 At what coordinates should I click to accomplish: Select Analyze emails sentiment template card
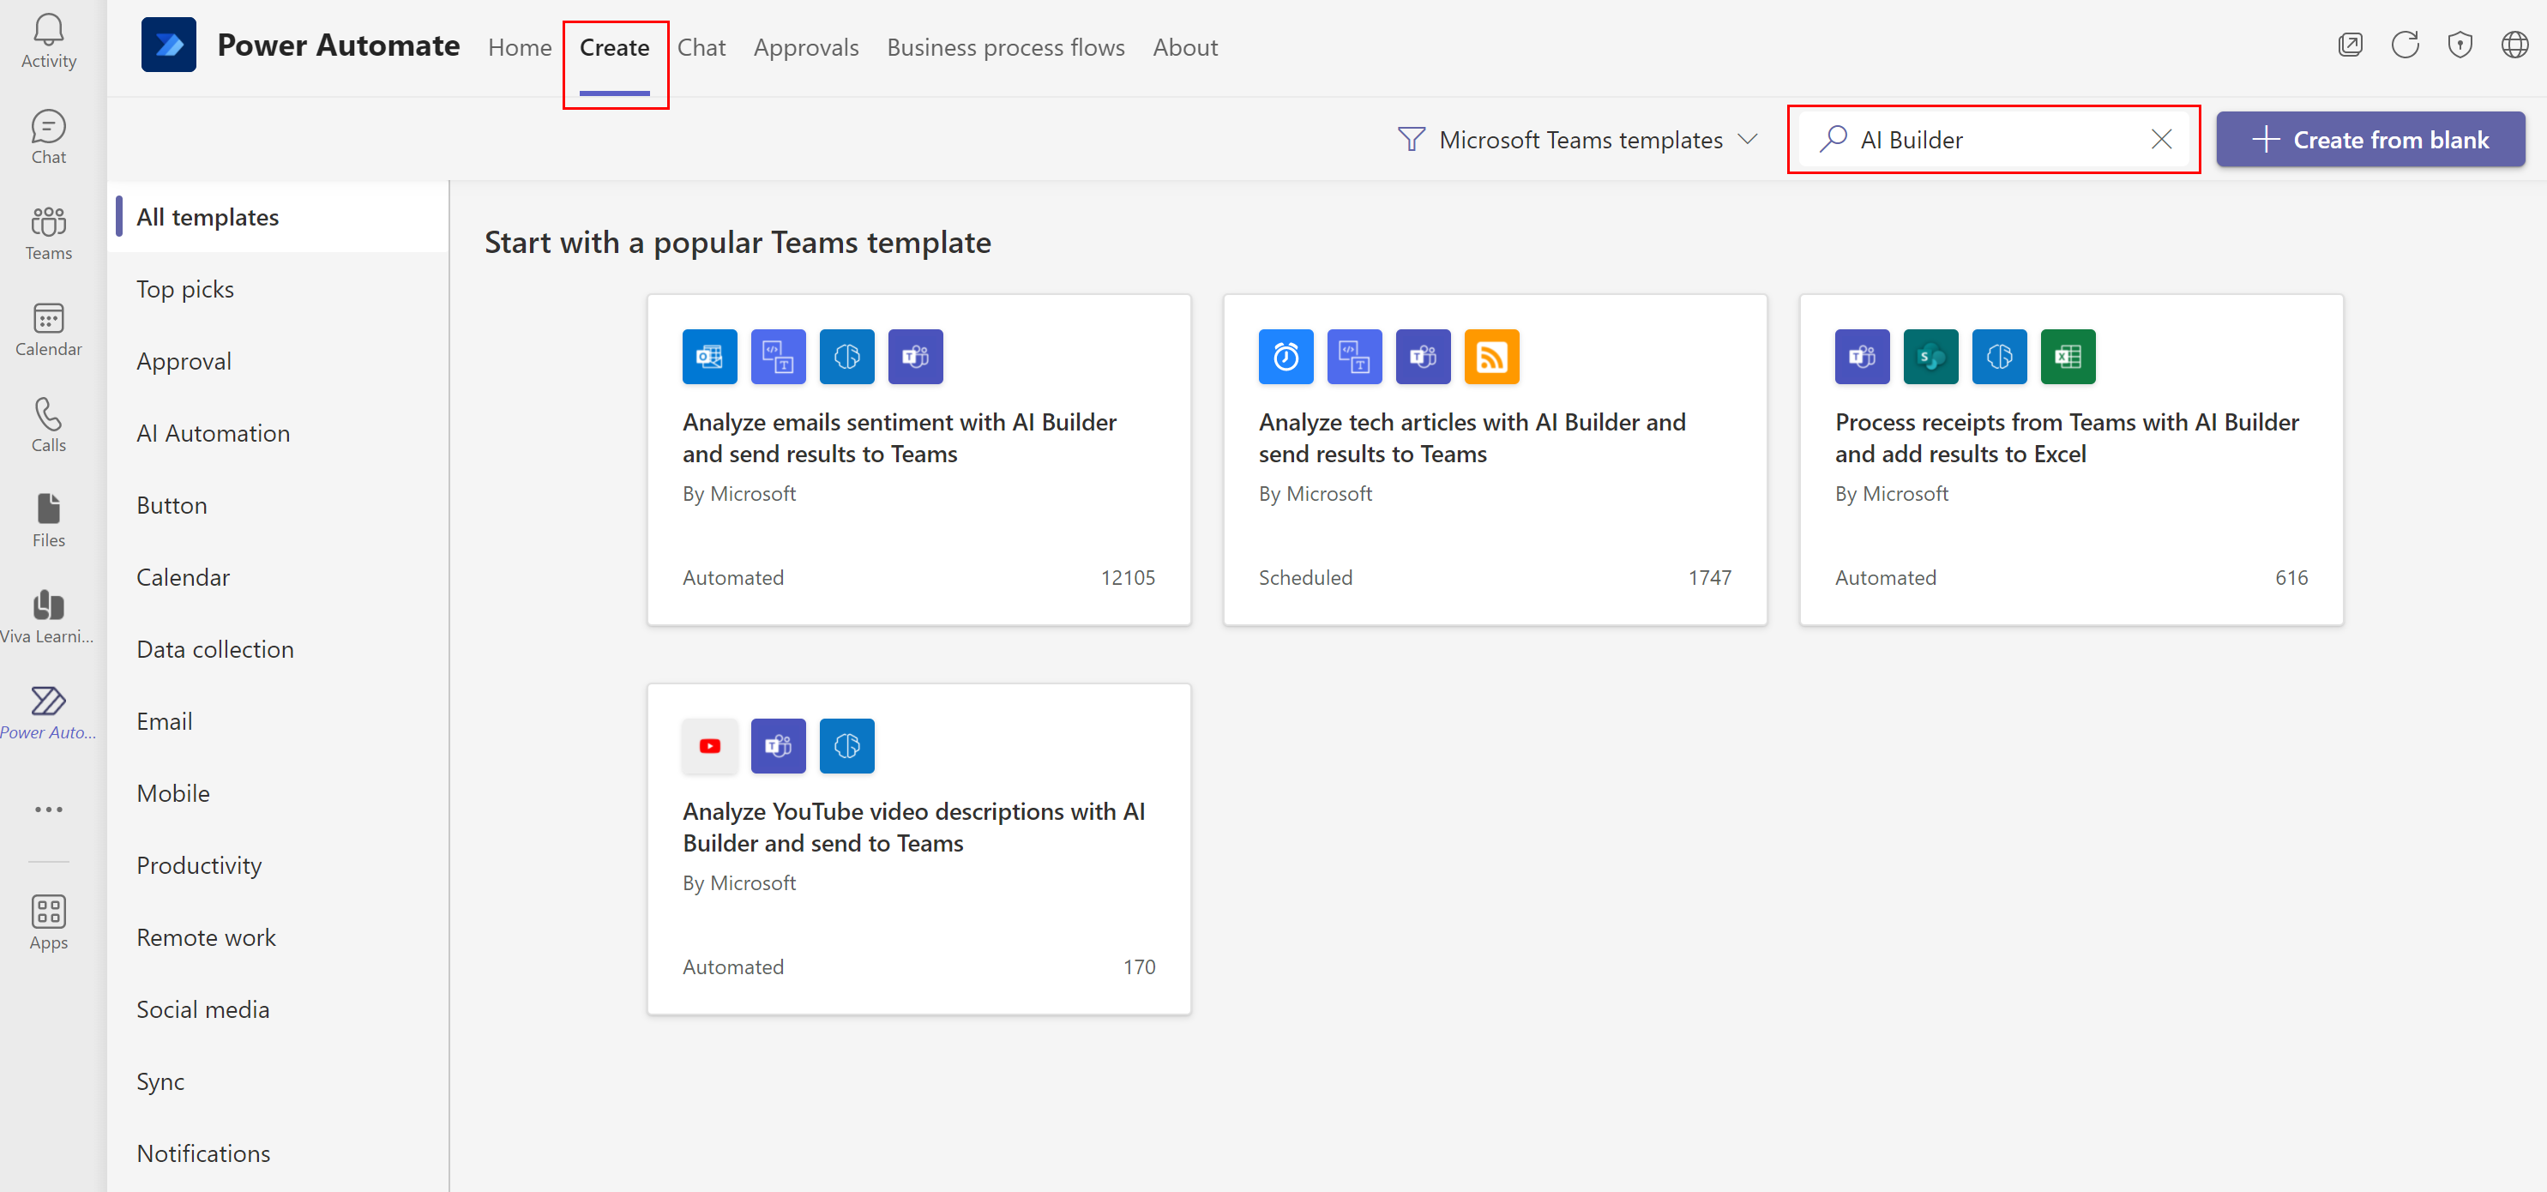916,460
